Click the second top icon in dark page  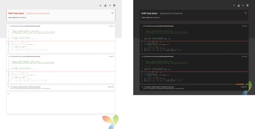click(x=238, y=5)
